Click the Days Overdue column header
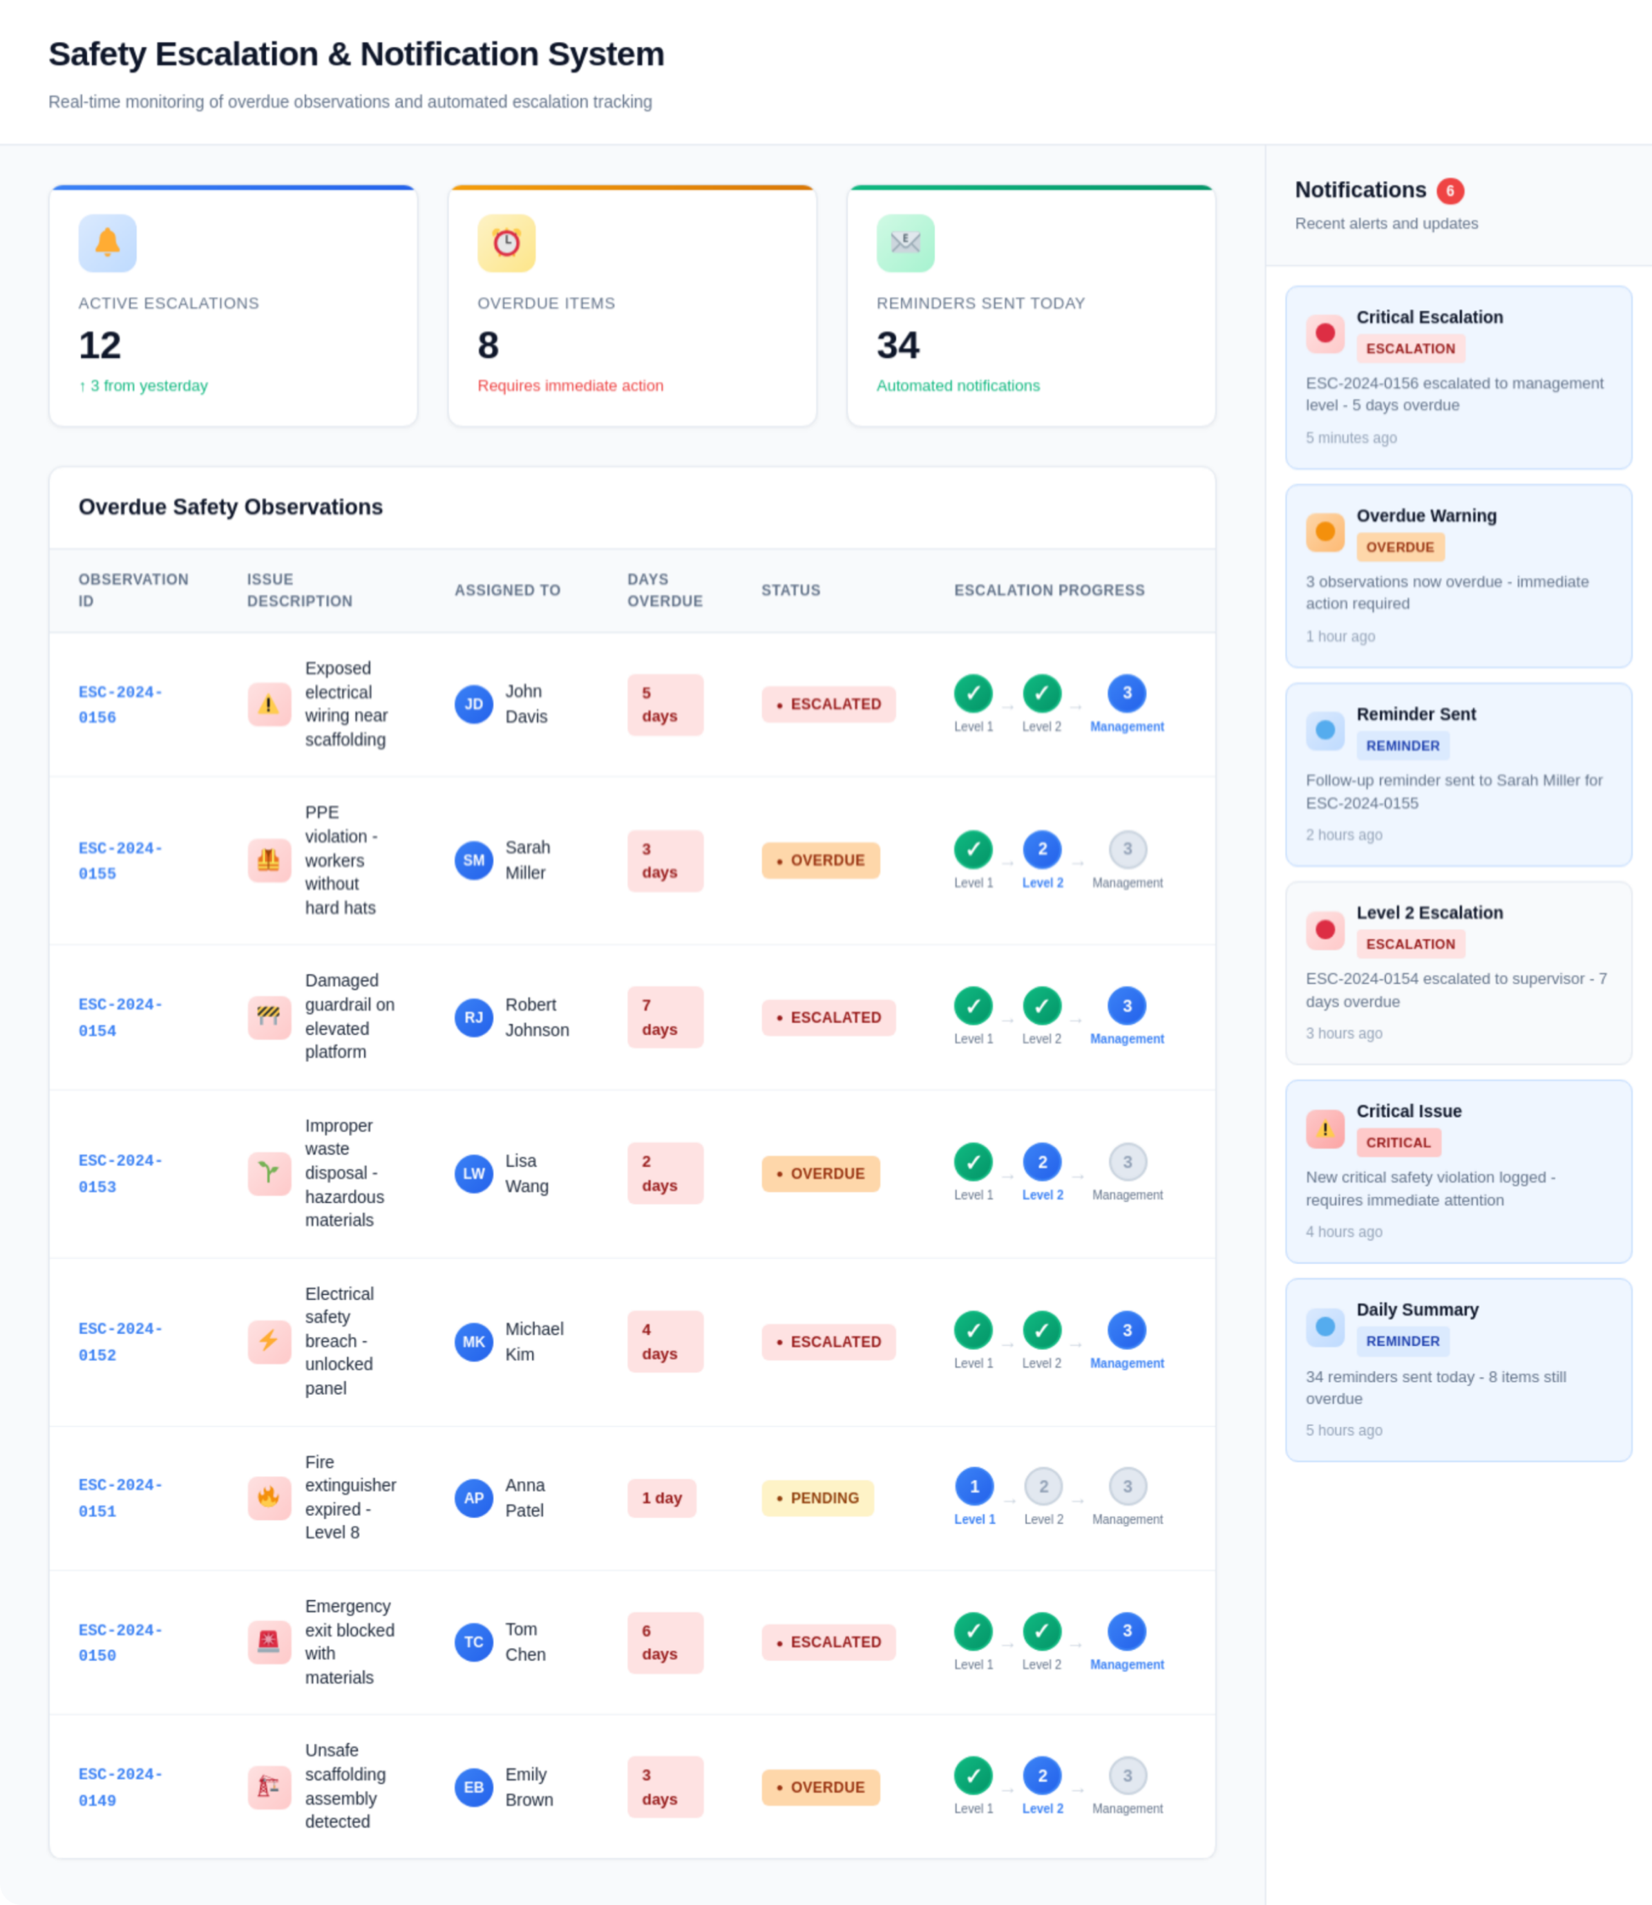Viewport: 1652px width, 1905px height. (x=664, y=590)
